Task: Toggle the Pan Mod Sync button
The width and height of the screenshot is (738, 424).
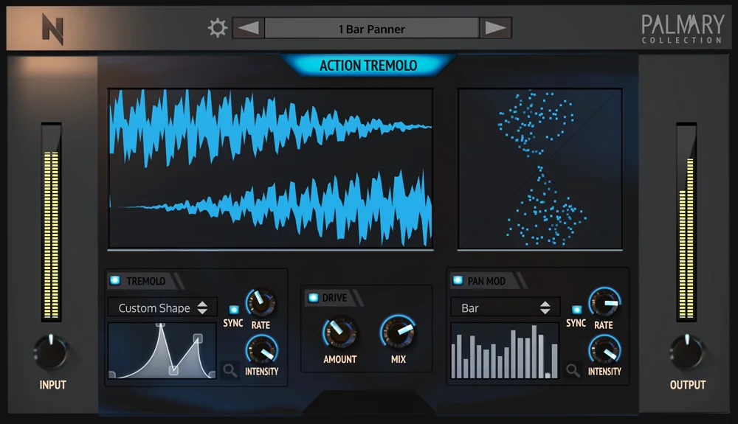Action: 576,309
